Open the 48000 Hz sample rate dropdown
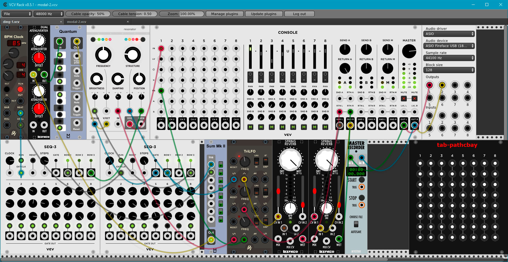The image size is (508, 262). (x=49, y=14)
